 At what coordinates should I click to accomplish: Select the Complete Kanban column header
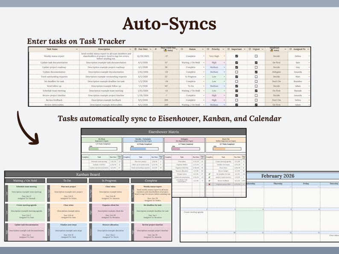tap(151, 181)
